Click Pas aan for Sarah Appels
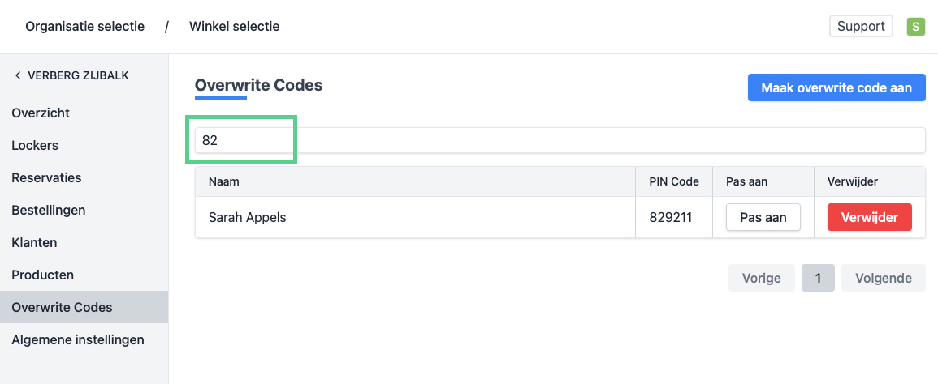938x384 pixels. click(763, 217)
